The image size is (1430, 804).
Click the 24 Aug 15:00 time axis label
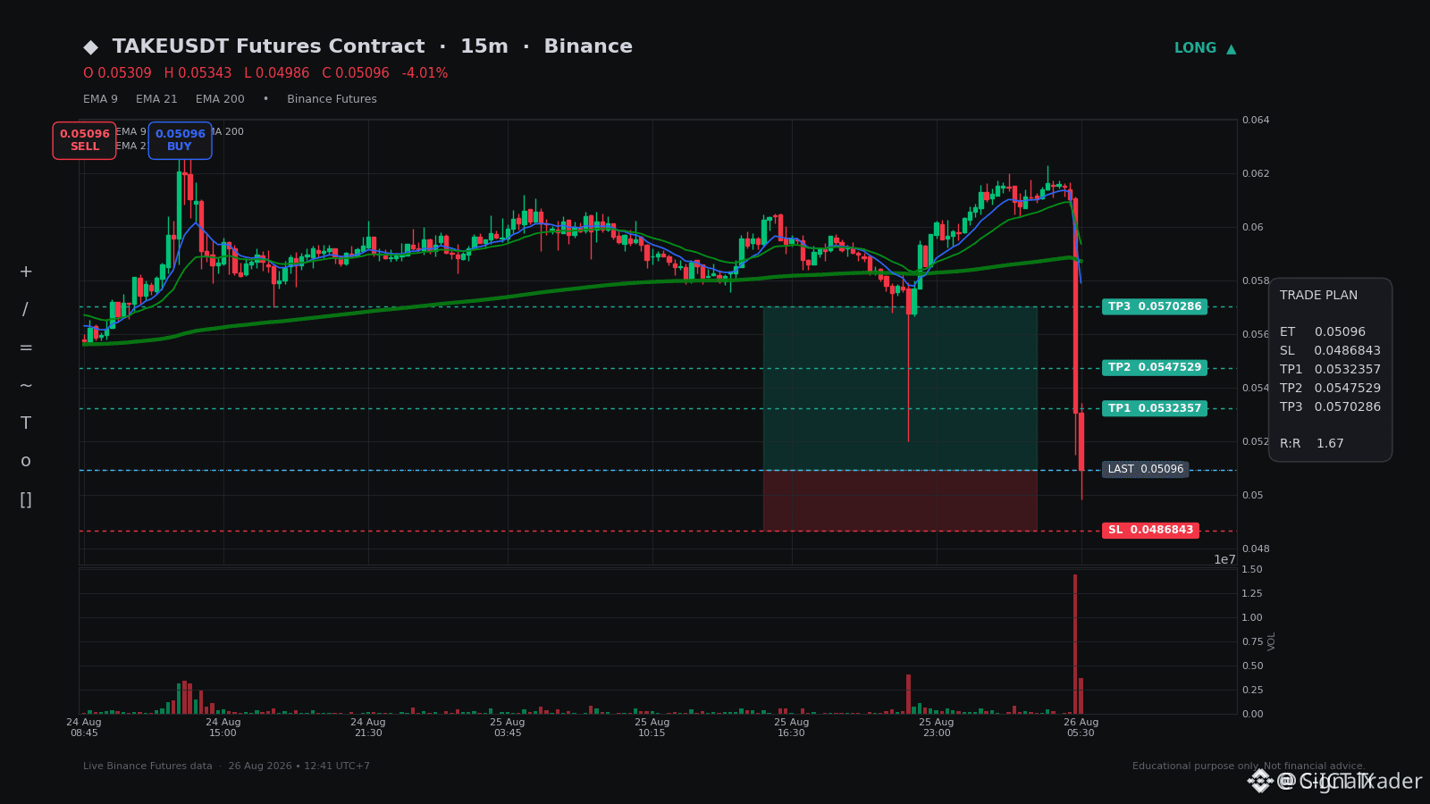223,728
